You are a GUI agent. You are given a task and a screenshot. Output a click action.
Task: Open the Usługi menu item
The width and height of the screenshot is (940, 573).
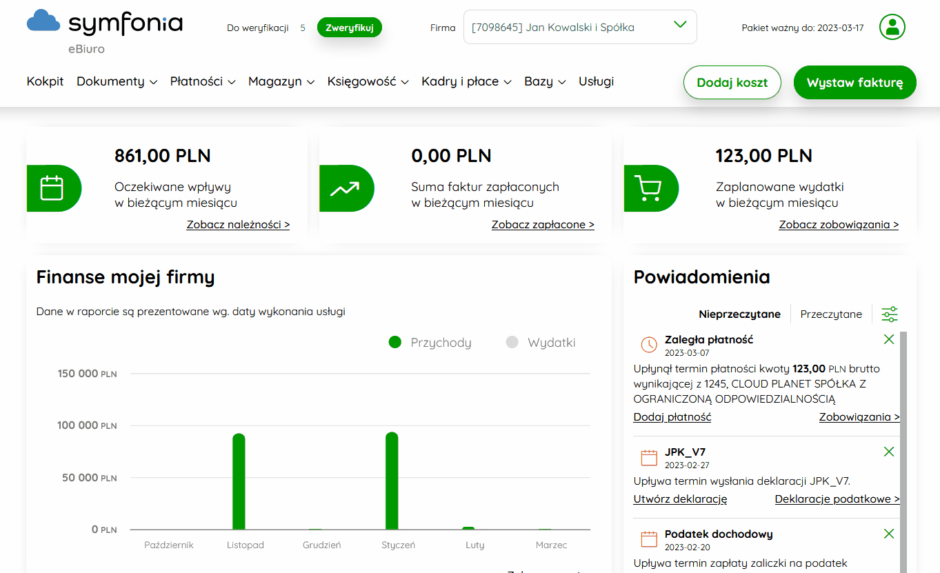point(597,81)
